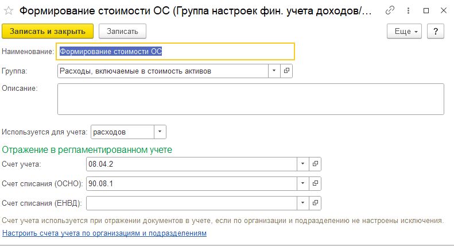Expand the Группа dropdown list
The height and width of the screenshot is (246, 454).
[x=274, y=70]
